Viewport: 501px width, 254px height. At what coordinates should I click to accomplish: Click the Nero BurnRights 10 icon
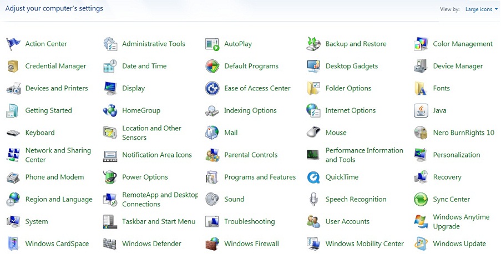coord(421,133)
